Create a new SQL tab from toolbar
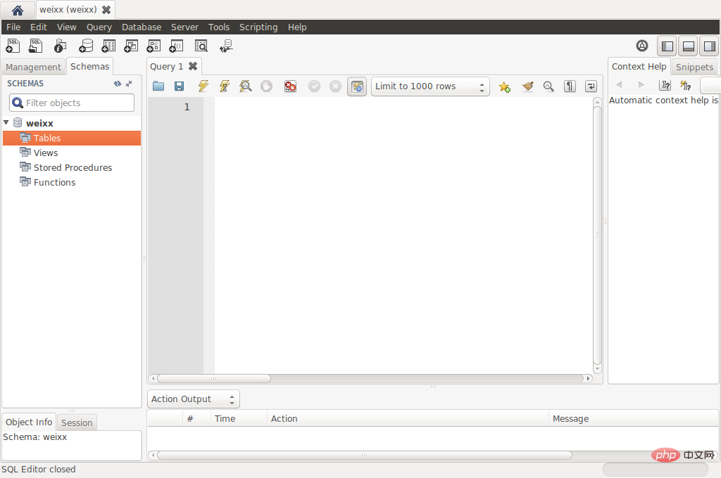The height and width of the screenshot is (478, 721). (x=13, y=46)
